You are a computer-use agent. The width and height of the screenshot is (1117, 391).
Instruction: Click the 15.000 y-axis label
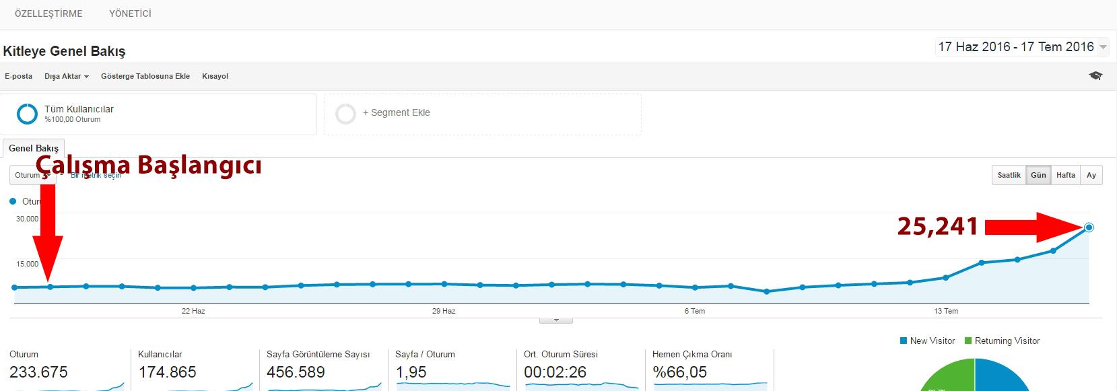[28, 264]
